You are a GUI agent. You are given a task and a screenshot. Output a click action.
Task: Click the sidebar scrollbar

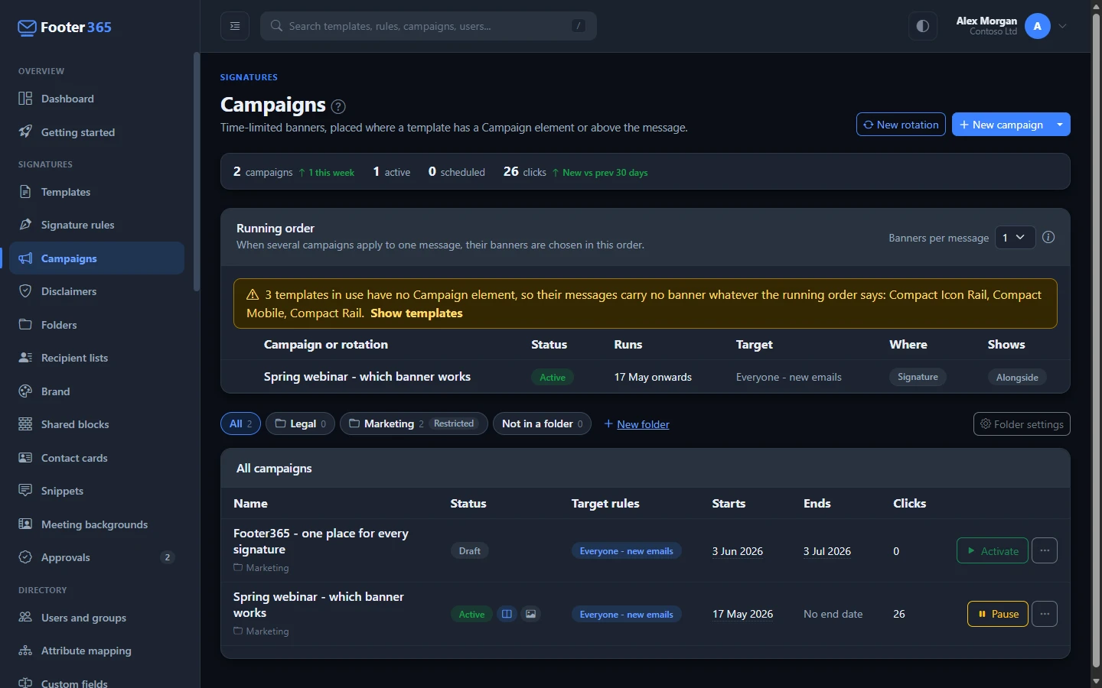[197, 172]
